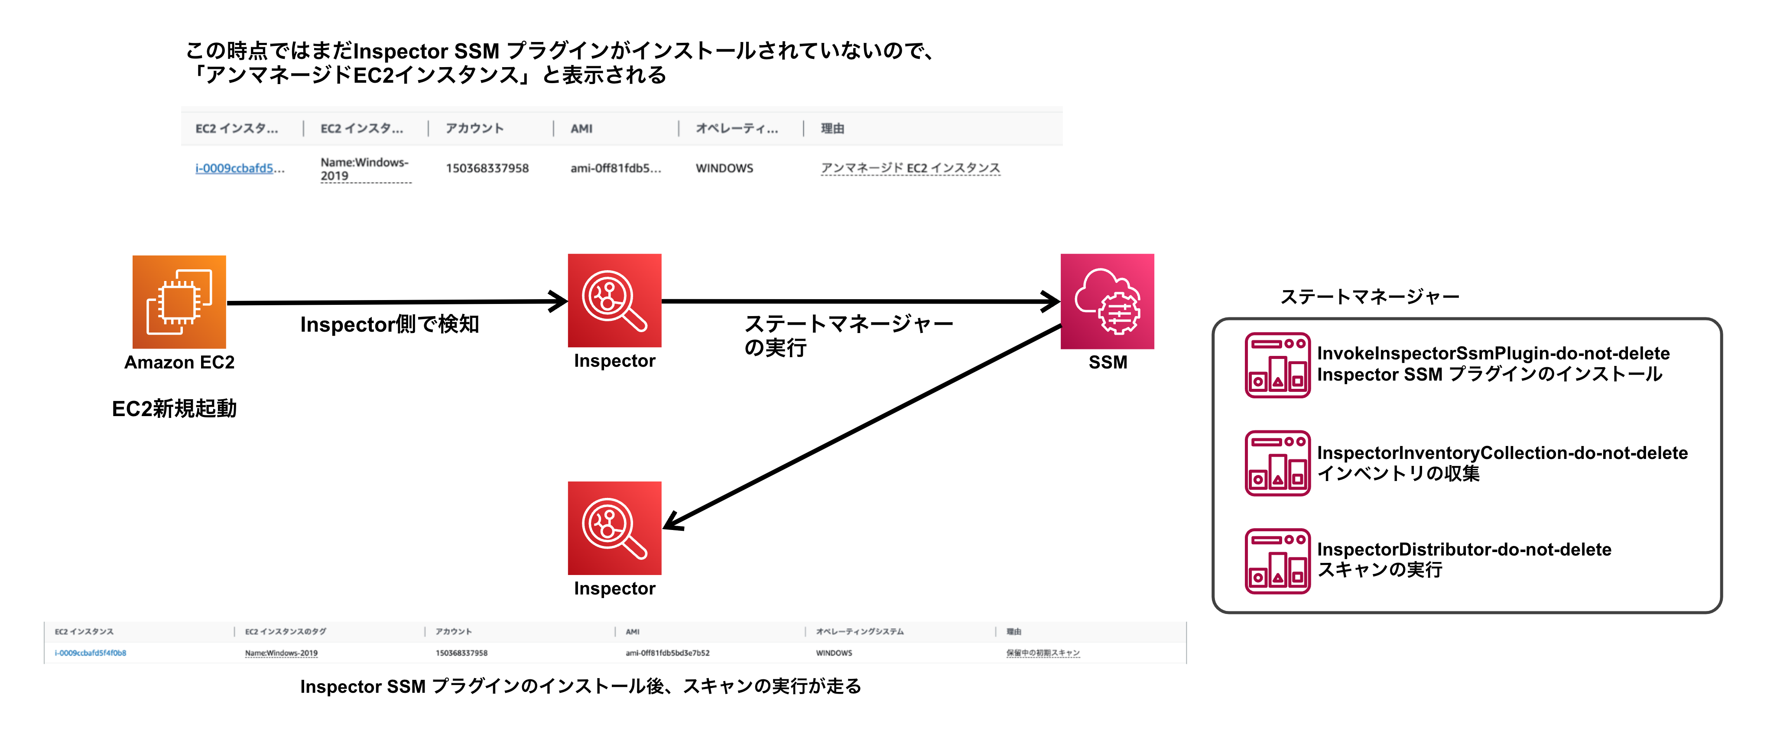
Task: Click account 150368337958 in bottom table
Action: pos(461,653)
